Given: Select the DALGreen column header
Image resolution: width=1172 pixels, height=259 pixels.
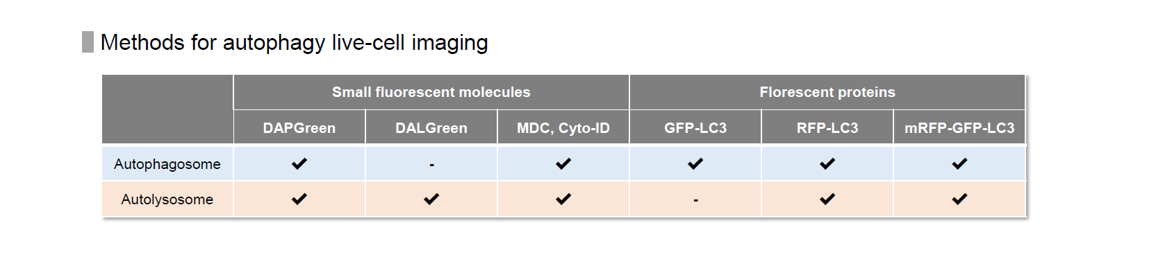Looking at the screenshot, I should click(x=431, y=128).
